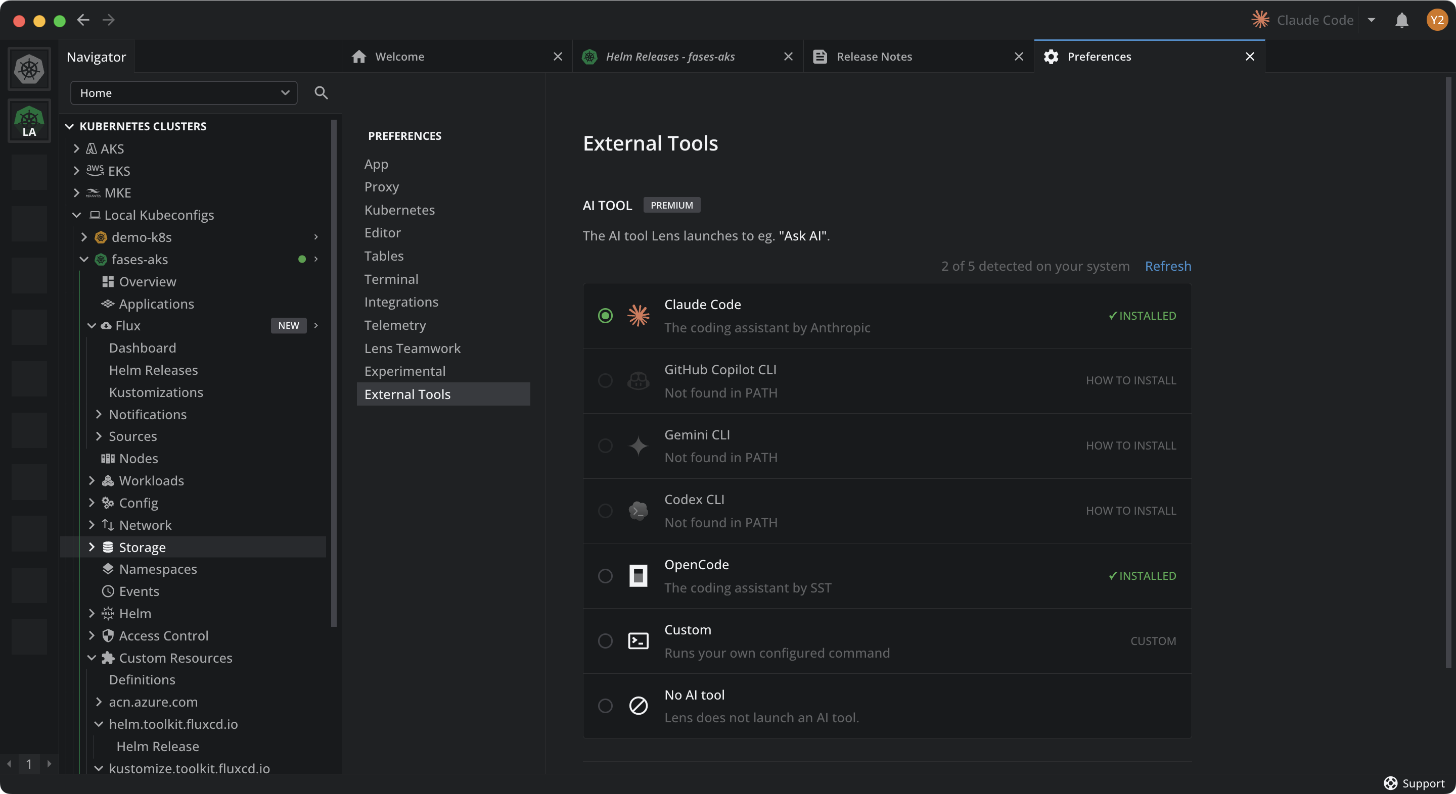The image size is (1456, 794).
Task: Click the Codex CLI cloud icon
Action: [x=638, y=511]
